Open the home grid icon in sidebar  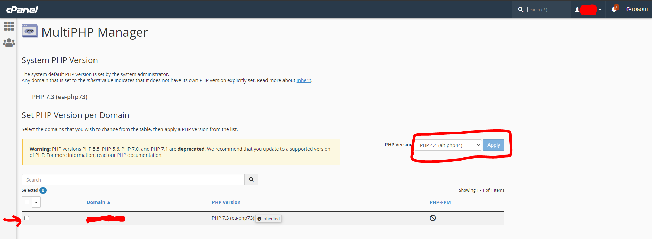coord(9,26)
